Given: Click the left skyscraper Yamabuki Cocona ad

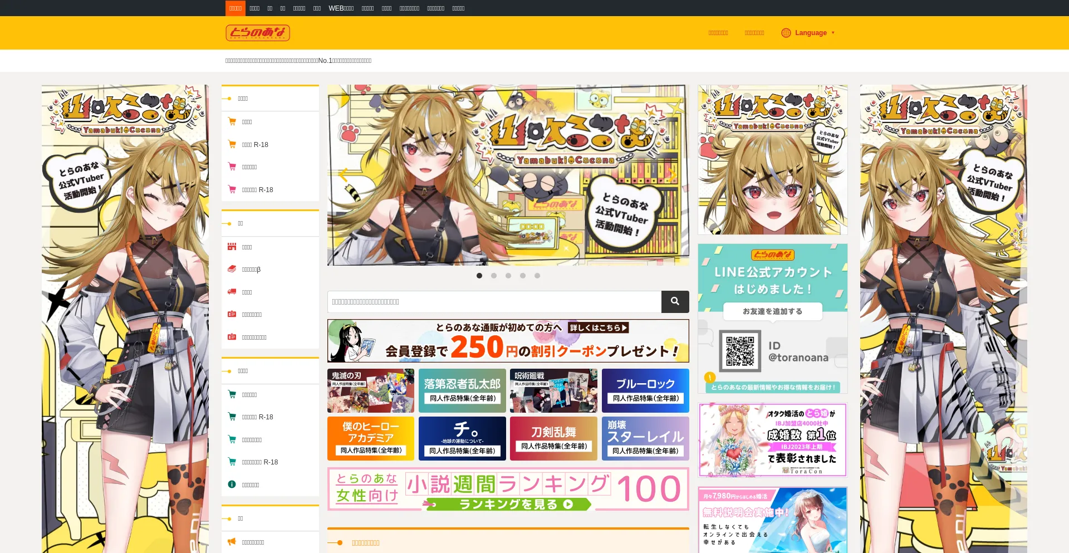Looking at the screenshot, I should point(125,319).
